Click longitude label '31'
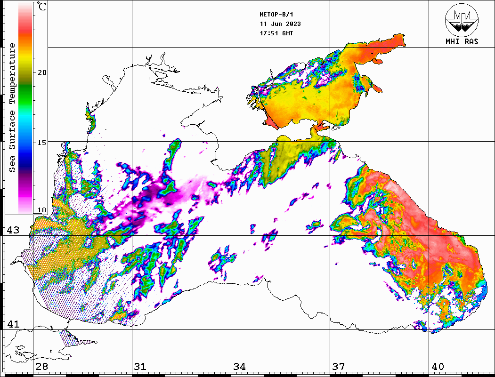The width and height of the screenshot is (495, 377). [140, 366]
